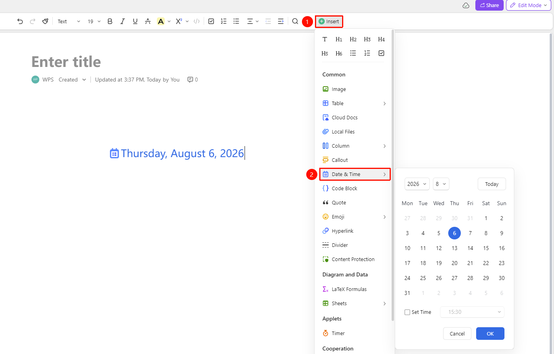Choose LaTeX Formulas menu item
This screenshot has height=354, width=554.
(355, 289)
